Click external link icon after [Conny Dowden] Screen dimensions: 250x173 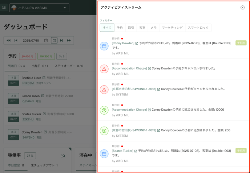coord(137,43)
